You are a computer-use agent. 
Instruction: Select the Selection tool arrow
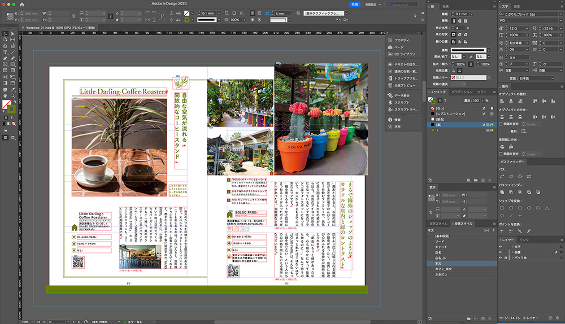tap(5, 33)
